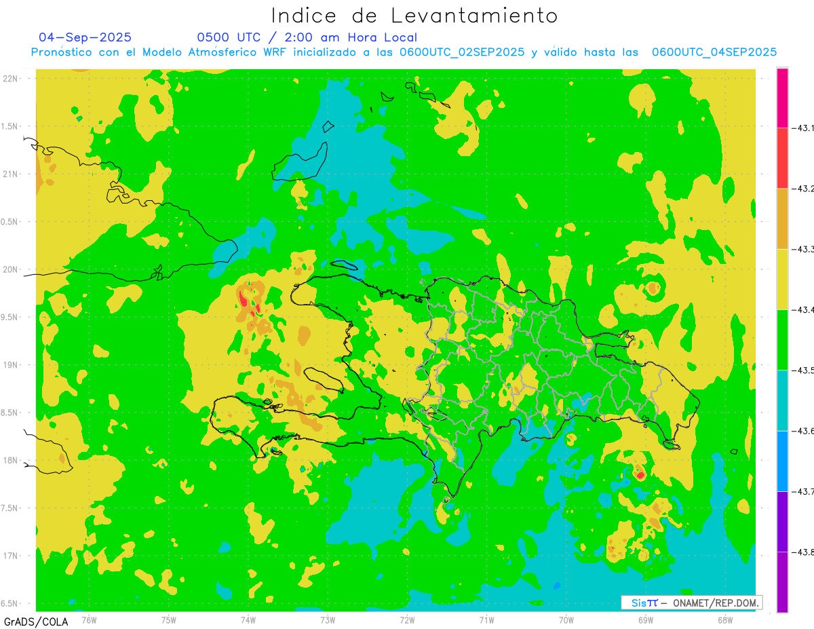Click the "0500 UTC / 2:00 am Hora Local" text
Viewport: 814px width, 629px height.
coord(307,37)
